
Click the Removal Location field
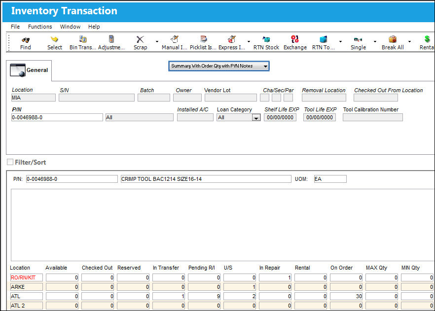pyautogui.click(x=324, y=98)
